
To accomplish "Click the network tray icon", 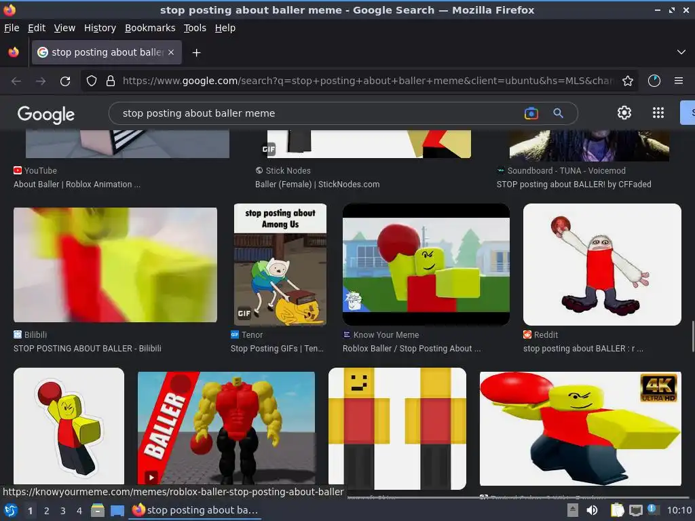I will (x=635, y=510).
